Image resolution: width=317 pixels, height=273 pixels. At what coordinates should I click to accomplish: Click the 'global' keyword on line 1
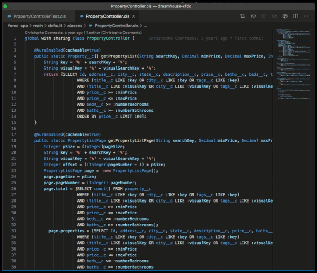pos(32,38)
